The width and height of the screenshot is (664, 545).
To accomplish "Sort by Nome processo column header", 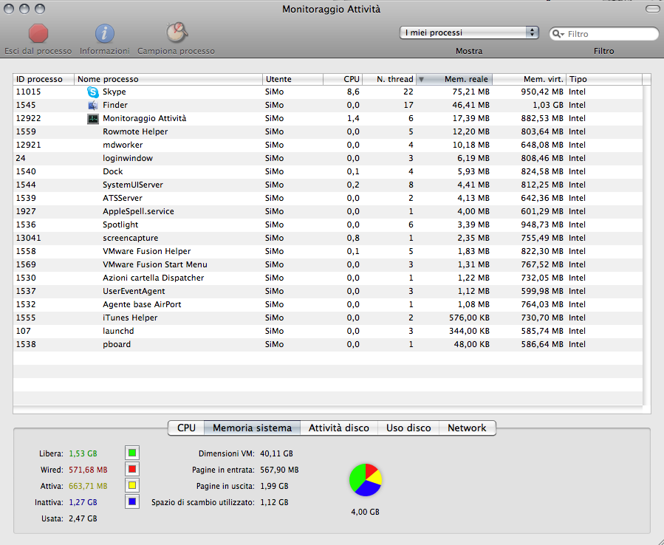I will pos(168,79).
